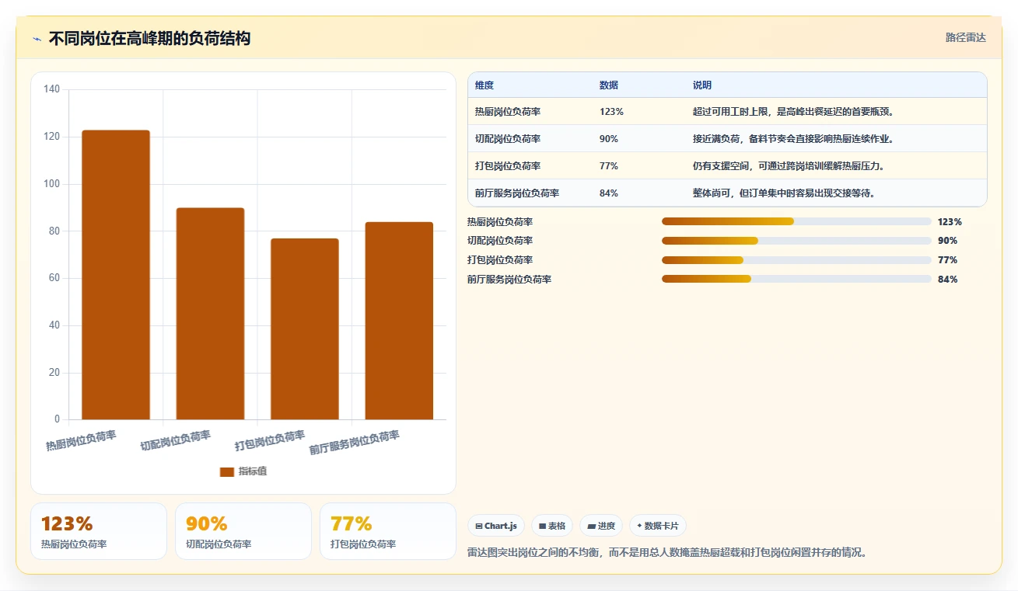Open the 123% 热厨岗位负荷率 stat card
Viewport: 1018px width, 591px height.
(x=99, y=531)
